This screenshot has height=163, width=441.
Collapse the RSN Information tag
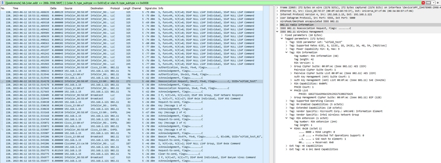[x=287, y=52]
